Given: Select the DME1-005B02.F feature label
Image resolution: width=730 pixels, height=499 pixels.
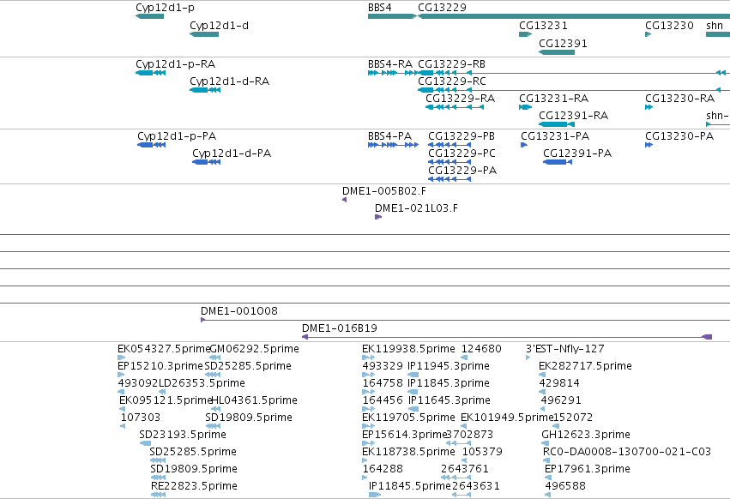Looking at the screenshot, I should [x=384, y=191].
